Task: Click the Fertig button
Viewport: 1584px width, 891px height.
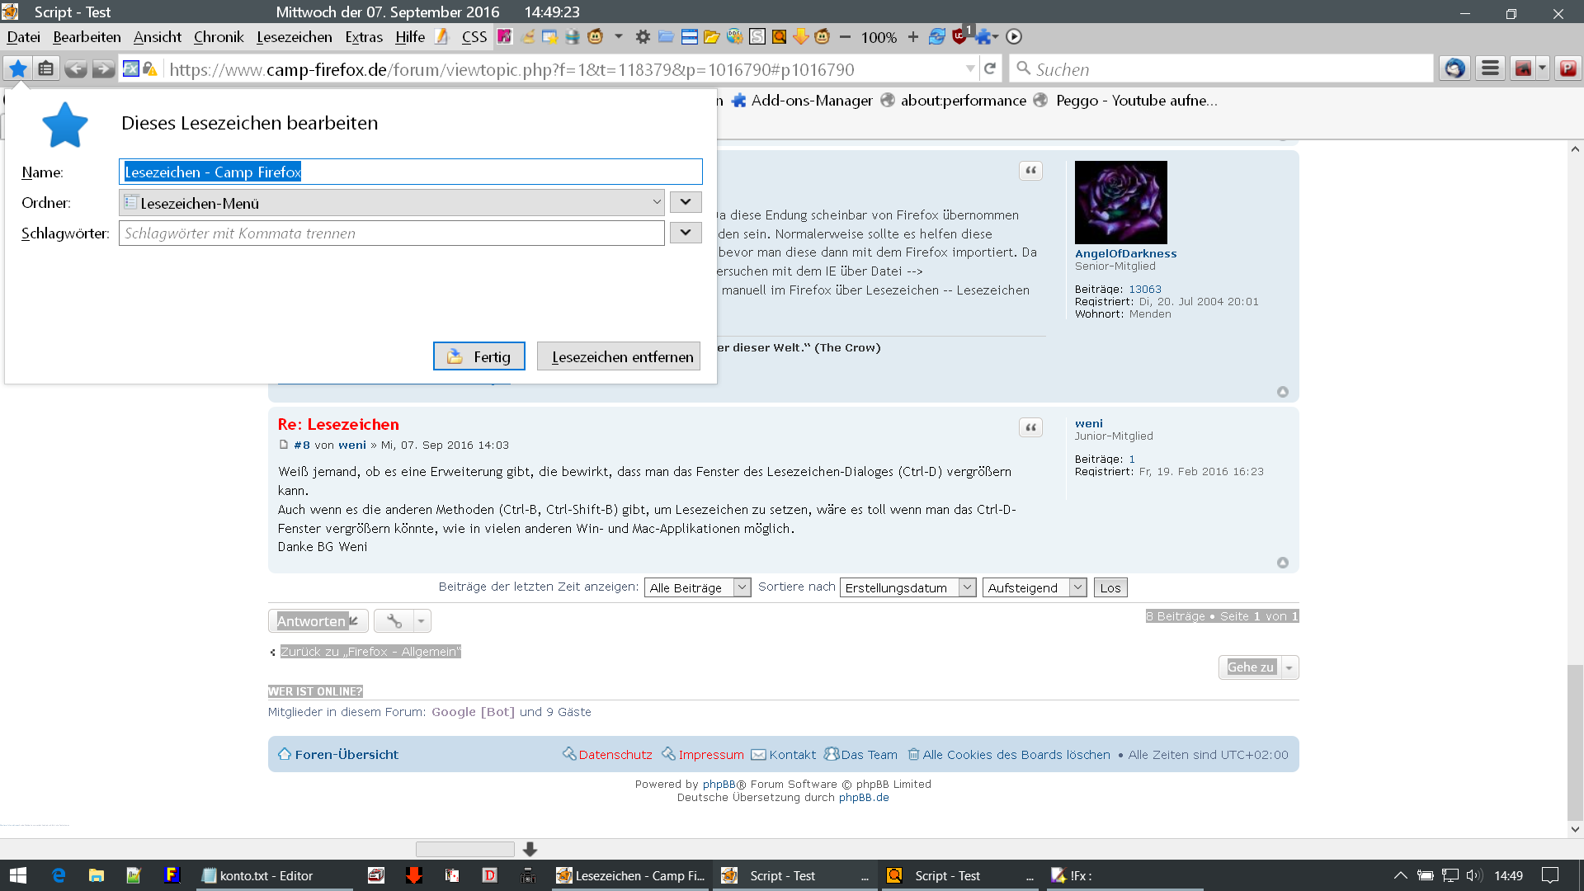Action: coord(478,356)
